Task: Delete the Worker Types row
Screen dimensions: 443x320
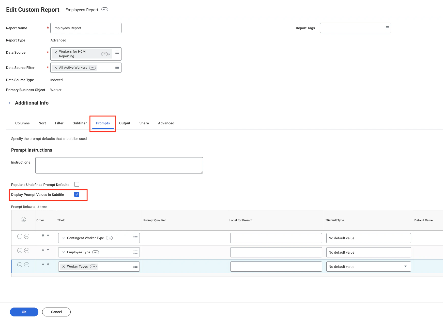Action: [27, 265]
